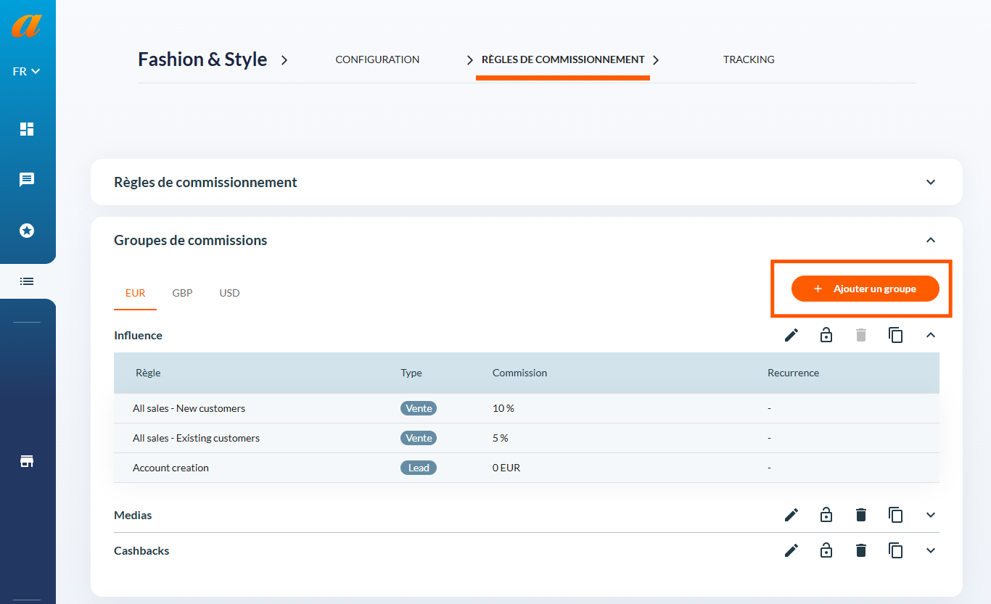The image size is (991, 604).
Task: Expand the Règles de commissionnement panel
Action: coord(931,182)
